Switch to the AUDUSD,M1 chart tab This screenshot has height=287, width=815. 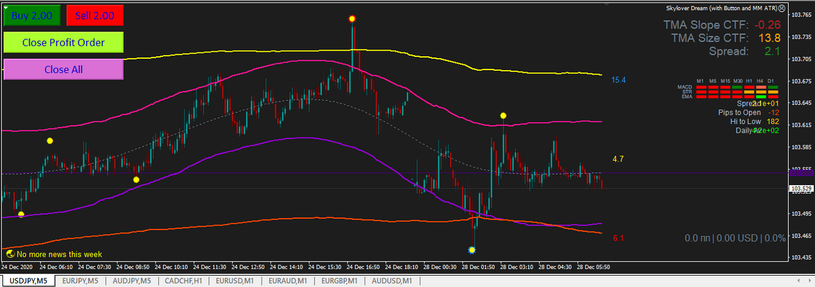click(392, 281)
